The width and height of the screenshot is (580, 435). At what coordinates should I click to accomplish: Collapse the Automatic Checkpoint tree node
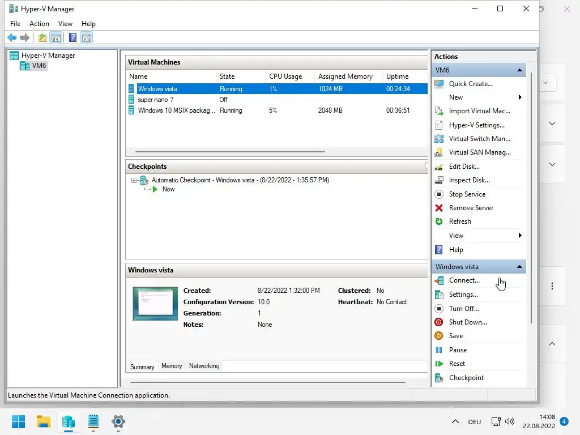tap(134, 181)
